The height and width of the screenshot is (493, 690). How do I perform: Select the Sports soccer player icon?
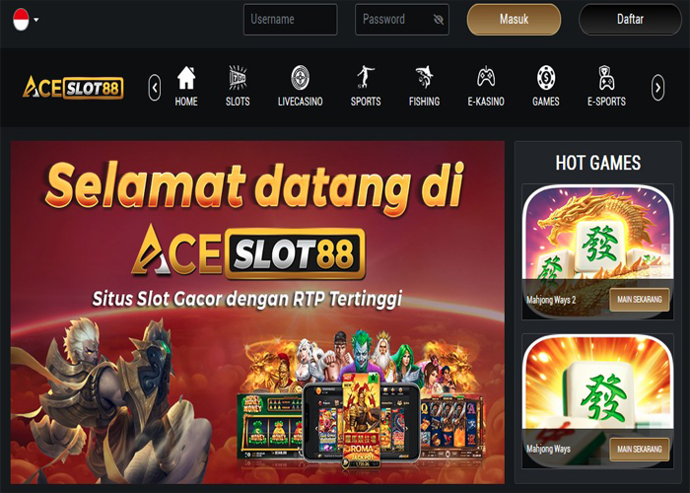pos(366,78)
